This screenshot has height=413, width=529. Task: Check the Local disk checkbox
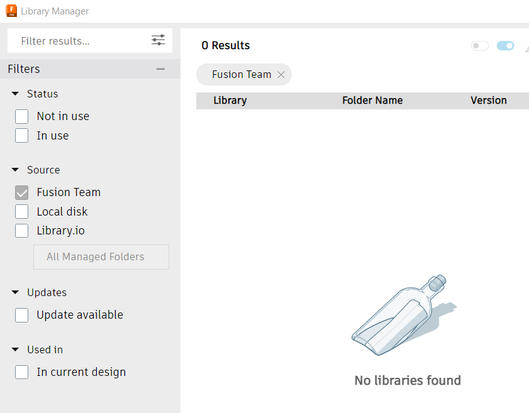tap(21, 212)
